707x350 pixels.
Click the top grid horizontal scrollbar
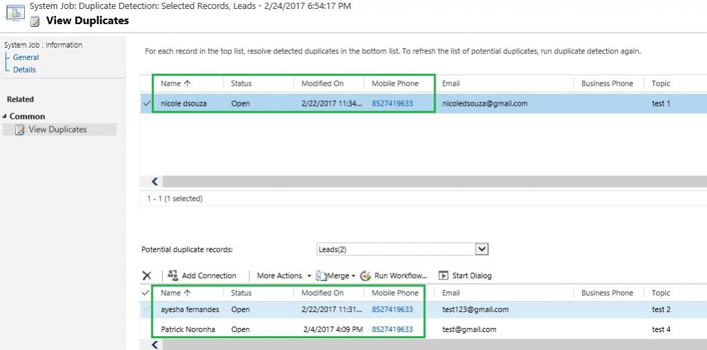tap(428, 182)
